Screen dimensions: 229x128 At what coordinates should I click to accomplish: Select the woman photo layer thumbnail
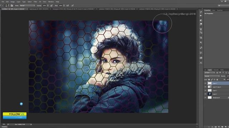pos(210,94)
